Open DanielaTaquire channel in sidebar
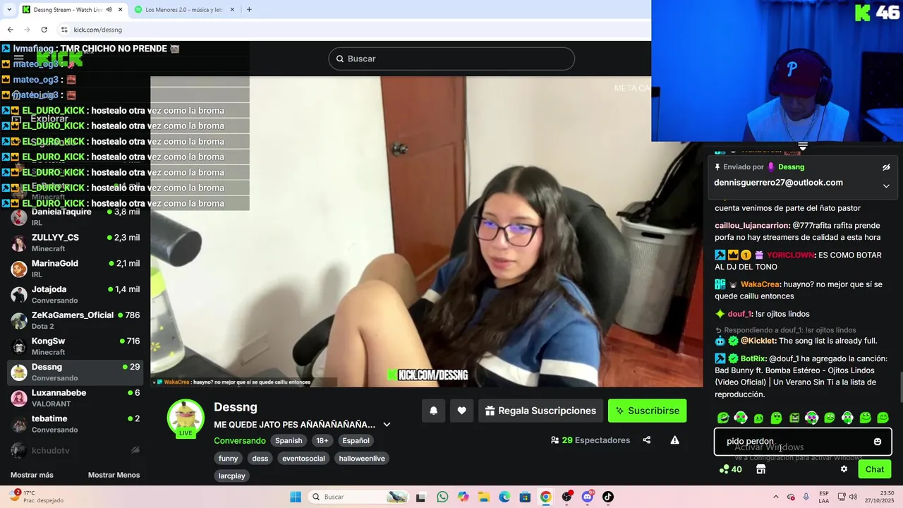903x508 pixels. pyautogui.click(x=75, y=217)
